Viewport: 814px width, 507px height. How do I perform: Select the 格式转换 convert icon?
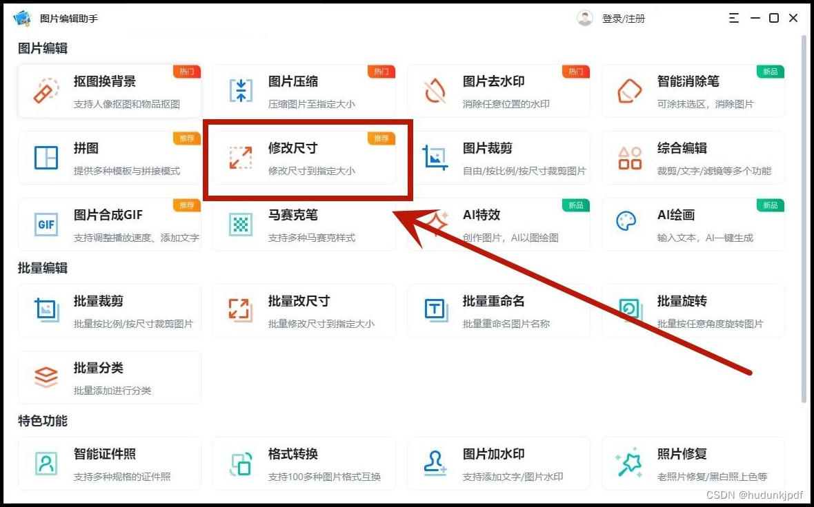click(241, 464)
